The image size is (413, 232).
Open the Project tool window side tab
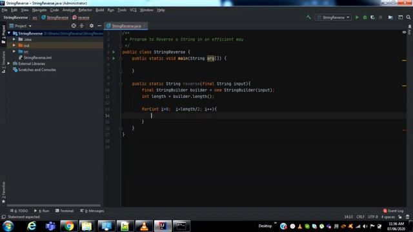point(3,35)
